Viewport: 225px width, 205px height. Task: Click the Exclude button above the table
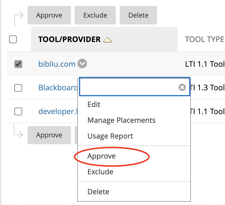95,15
